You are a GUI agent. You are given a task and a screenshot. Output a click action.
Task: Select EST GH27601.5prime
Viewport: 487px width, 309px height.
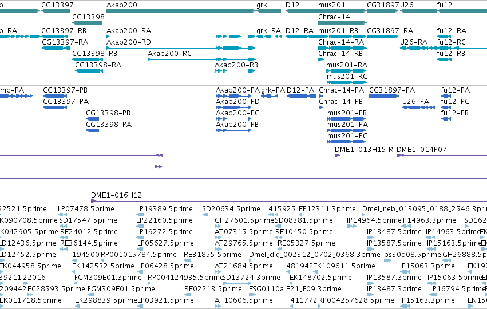(x=218, y=226)
